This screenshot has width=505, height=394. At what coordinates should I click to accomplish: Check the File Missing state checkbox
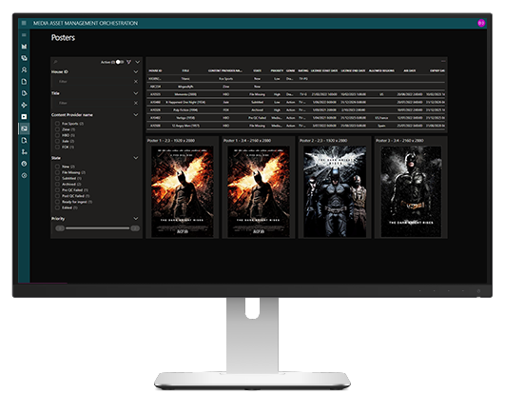(x=57, y=172)
